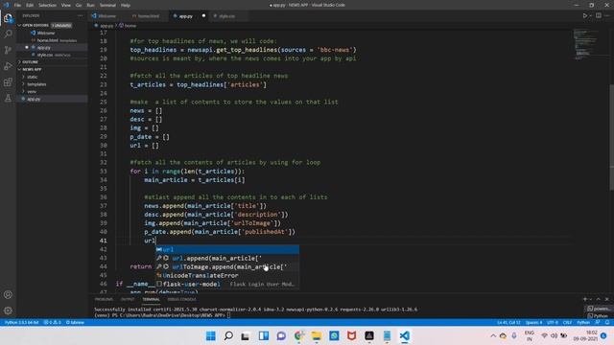Screen dimensions: 614x345
Task: Open the View menu
Action: (x=66, y=5)
